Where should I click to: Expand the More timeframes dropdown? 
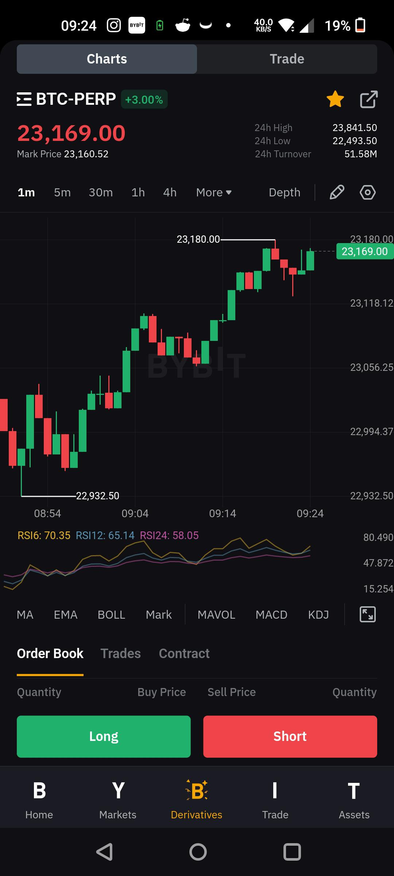tap(214, 192)
